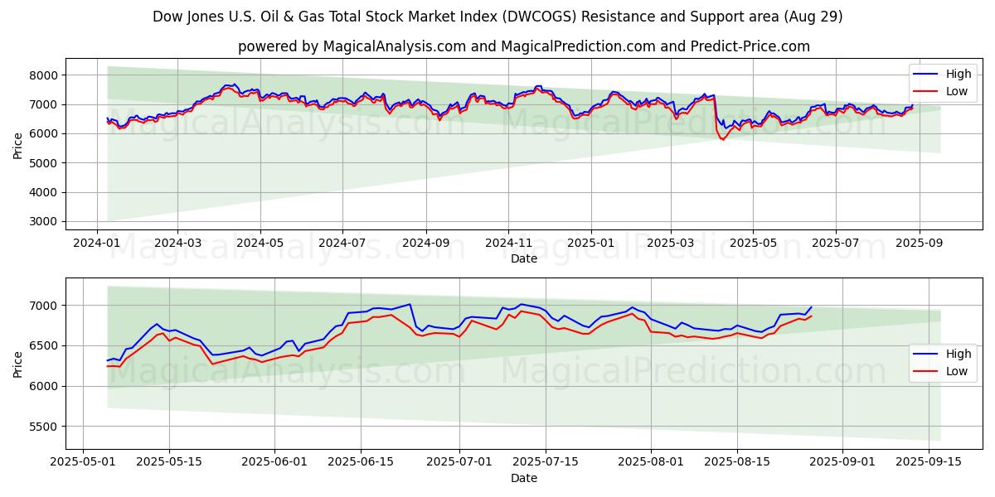This screenshot has height=497, width=995.
Task: Click the 2025-05-15 tick label on bottom chart
Action: 169,463
